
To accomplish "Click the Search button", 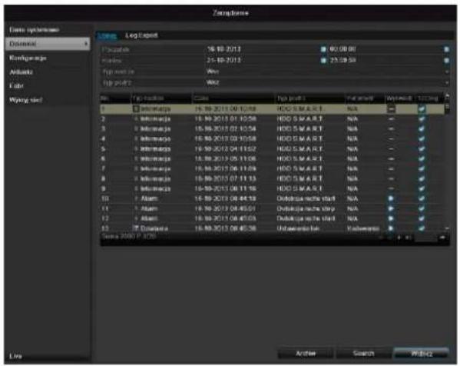I will click(363, 353).
